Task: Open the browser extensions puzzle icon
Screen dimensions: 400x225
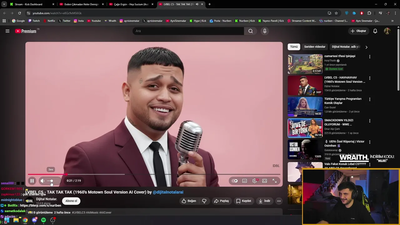Action: [369, 13]
